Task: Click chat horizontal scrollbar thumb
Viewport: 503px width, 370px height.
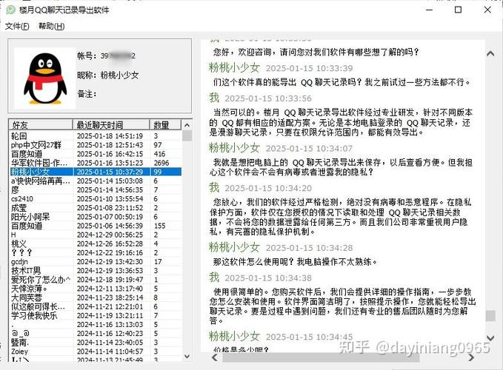Action: pyautogui.click(x=321, y=357)
